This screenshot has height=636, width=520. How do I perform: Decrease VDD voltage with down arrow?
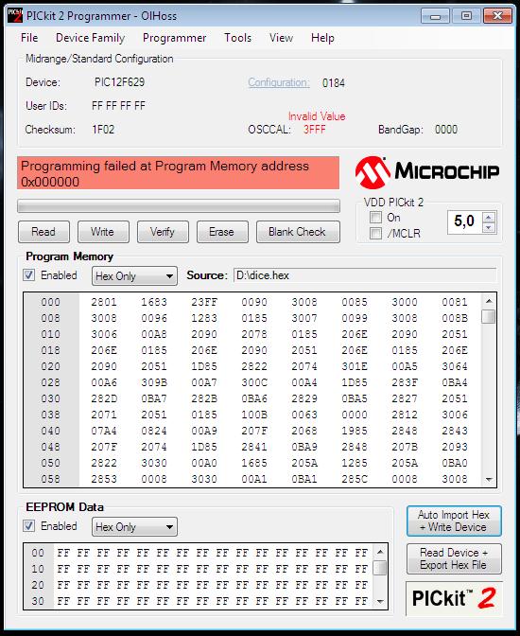coord(489,227)
